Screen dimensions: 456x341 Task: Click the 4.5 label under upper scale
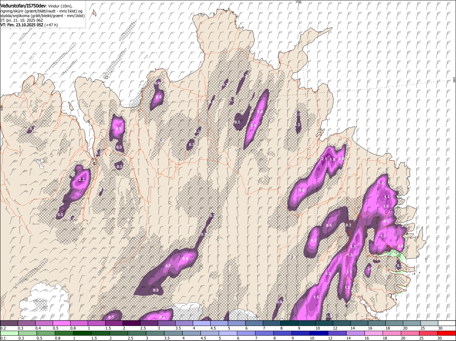[x=213, y=328]
